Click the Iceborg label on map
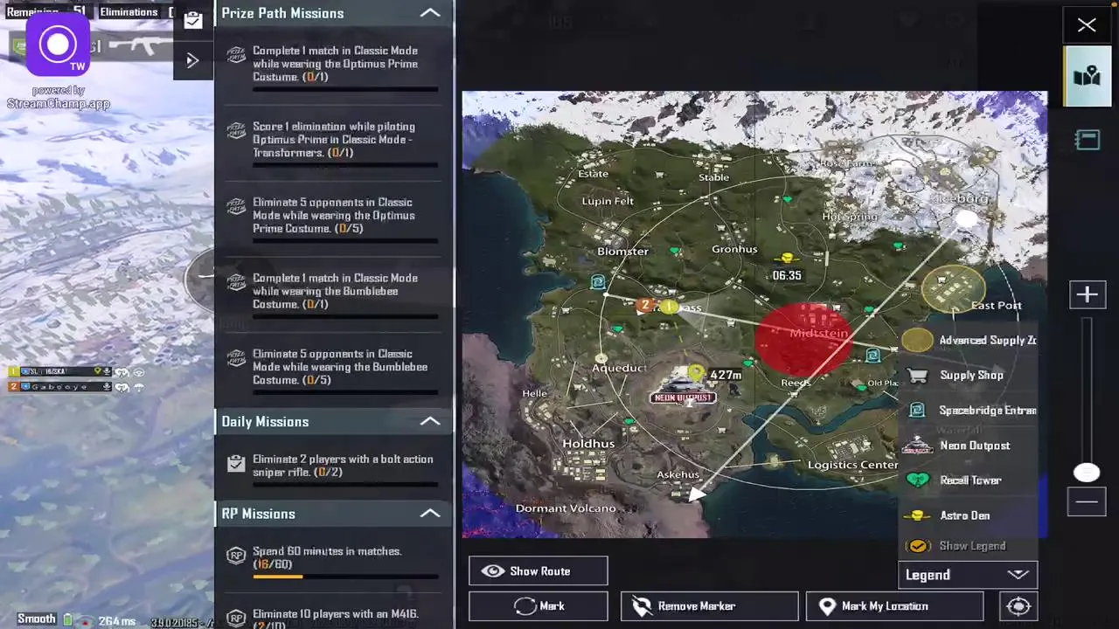The image size is (1119, 629). coord(962,198)
